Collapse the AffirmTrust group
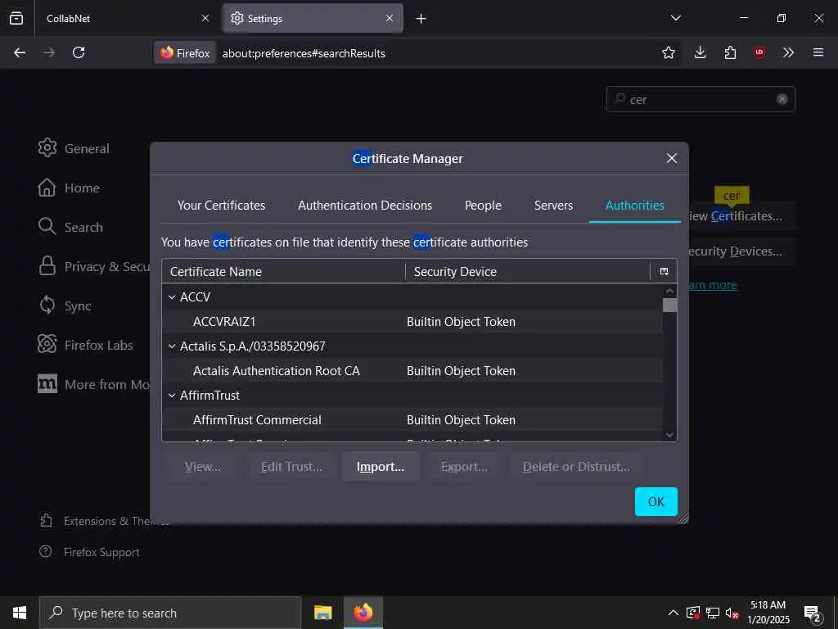The height and width of the screenshot is (629, 838). coord(172,396)
